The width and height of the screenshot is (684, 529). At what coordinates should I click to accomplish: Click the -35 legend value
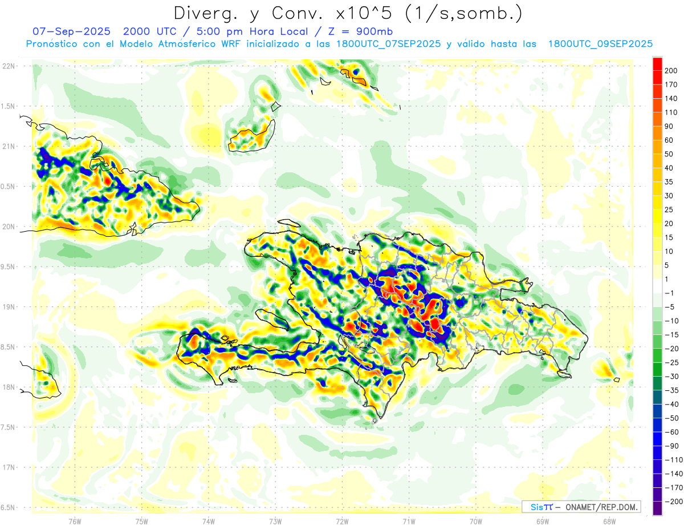pos(671,390)
